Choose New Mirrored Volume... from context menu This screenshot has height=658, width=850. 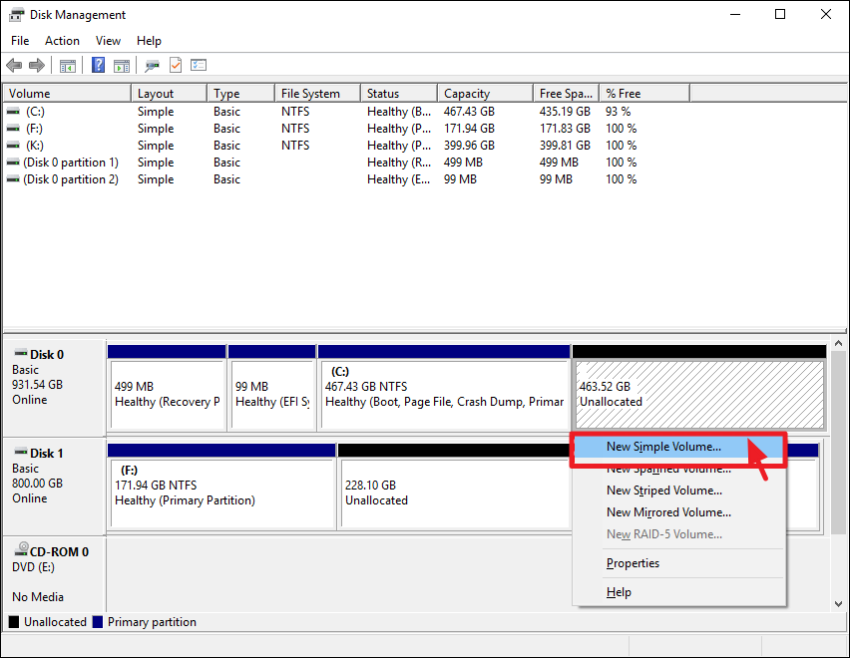[677, 512]
